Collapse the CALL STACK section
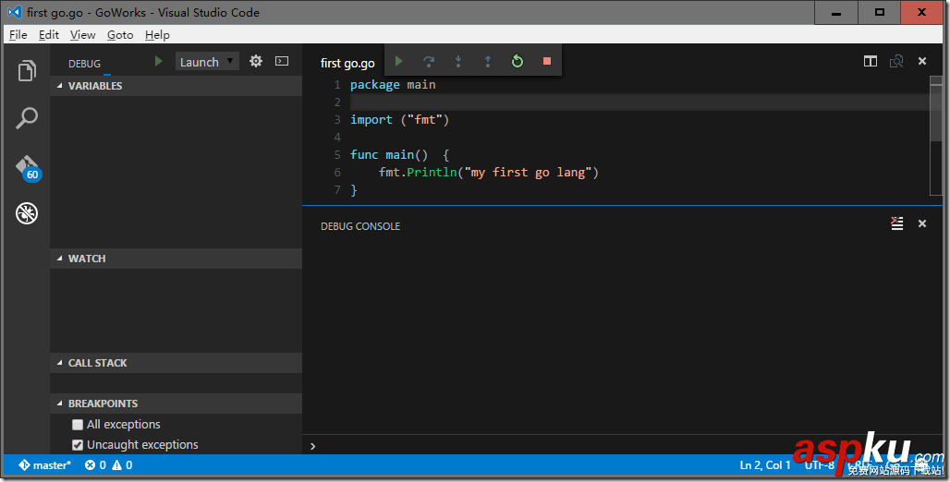Viewport: 950px width, 482px height. click(176, 363)
